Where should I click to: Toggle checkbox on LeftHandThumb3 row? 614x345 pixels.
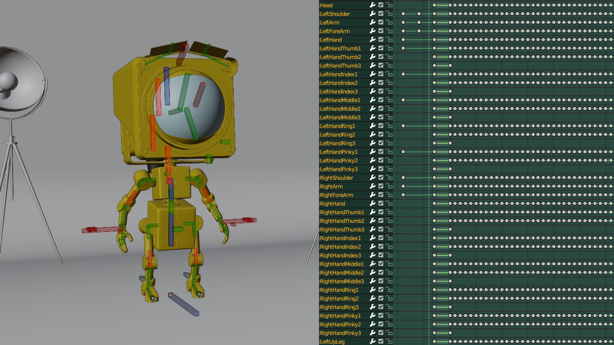[381, 65]
